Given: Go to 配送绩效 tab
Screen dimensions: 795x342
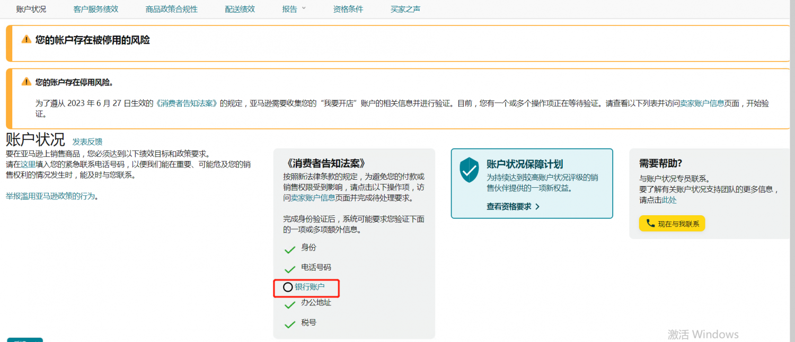Looking at the screenshot, I should click(x=240, y=9).
